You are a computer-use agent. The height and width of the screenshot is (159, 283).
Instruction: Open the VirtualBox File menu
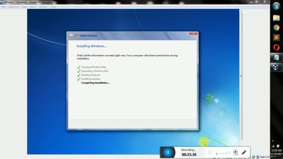tap(4, 7)
